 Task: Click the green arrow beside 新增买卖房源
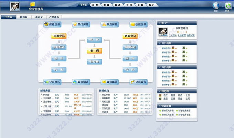pos(160,111)
